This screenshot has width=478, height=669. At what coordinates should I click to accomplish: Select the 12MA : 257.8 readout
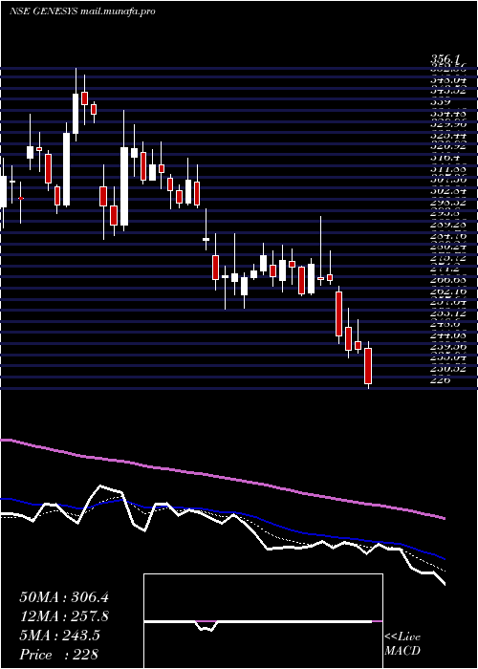tap(64, 616)
